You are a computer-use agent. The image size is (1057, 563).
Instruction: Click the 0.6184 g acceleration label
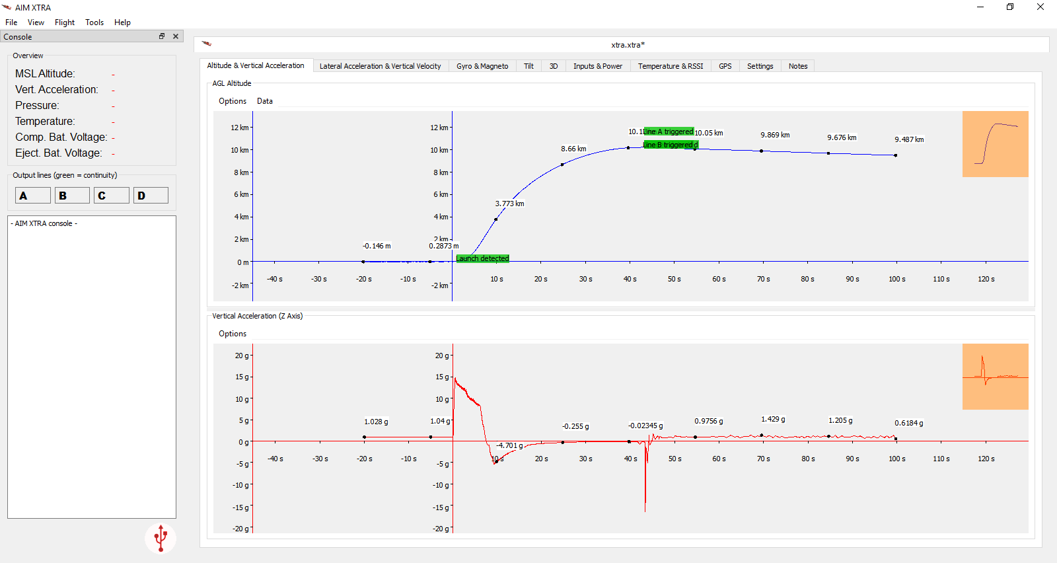[909, 423]
